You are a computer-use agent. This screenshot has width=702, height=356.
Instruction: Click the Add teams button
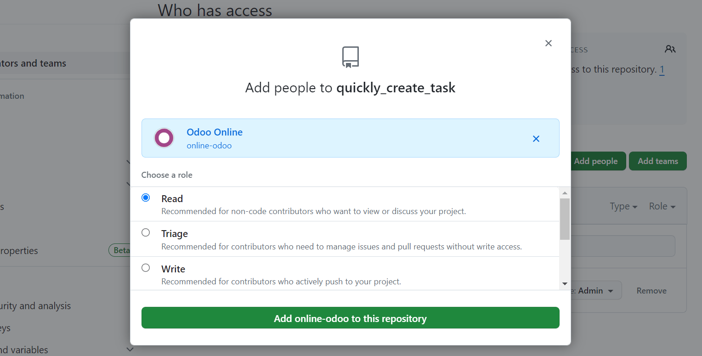(x=657, y=161)
